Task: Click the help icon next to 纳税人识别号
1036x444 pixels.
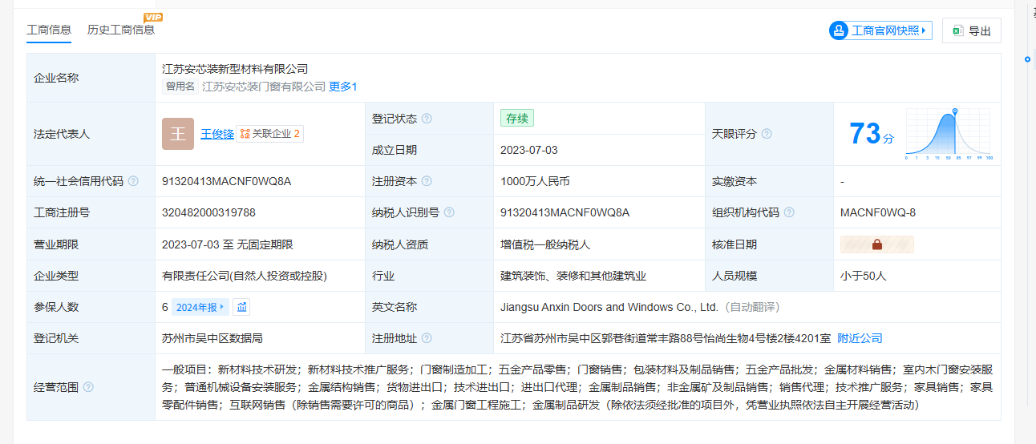Action: [x=449, y=212]
